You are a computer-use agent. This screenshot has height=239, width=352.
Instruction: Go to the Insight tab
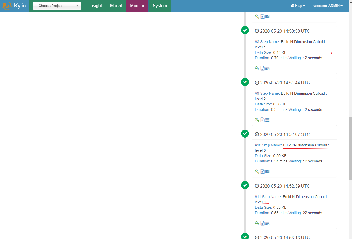point(95,6)
